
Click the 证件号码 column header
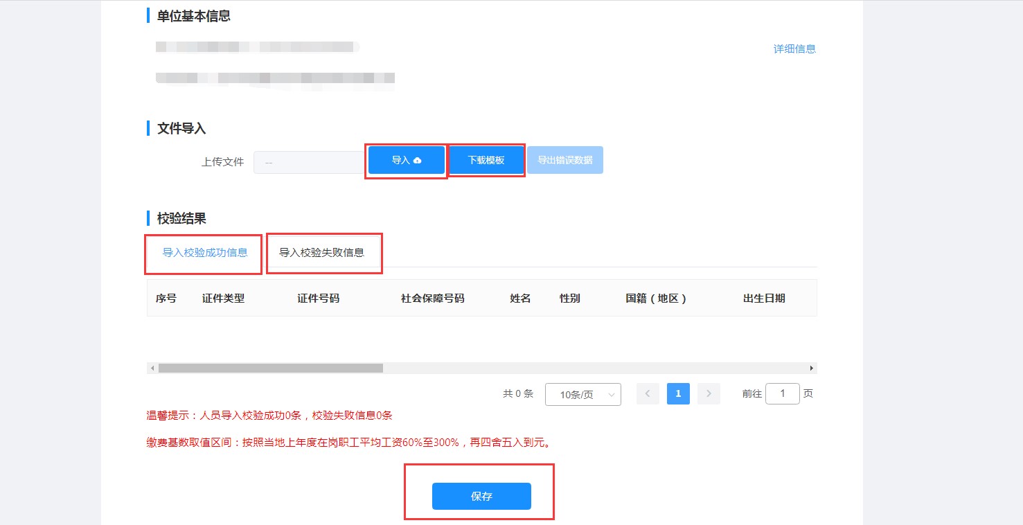(x=318, y=299)
